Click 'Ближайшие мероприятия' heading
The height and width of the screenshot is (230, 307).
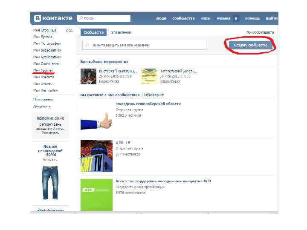pyautogui.click(x=104, y=62)
